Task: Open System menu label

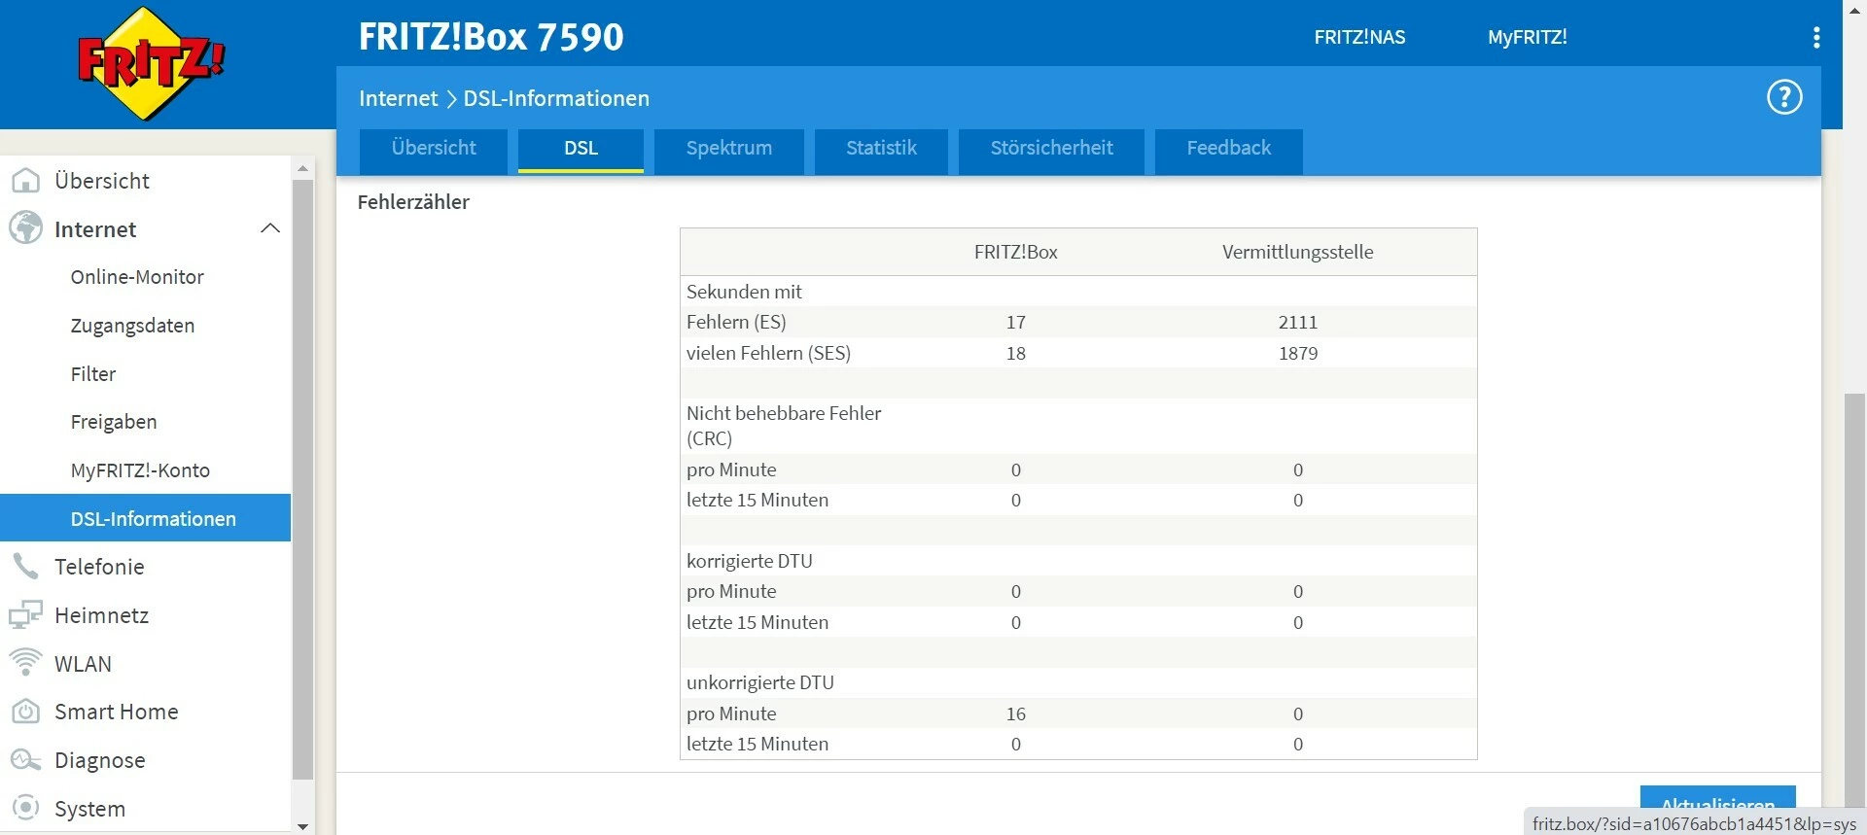Action: 90,809
